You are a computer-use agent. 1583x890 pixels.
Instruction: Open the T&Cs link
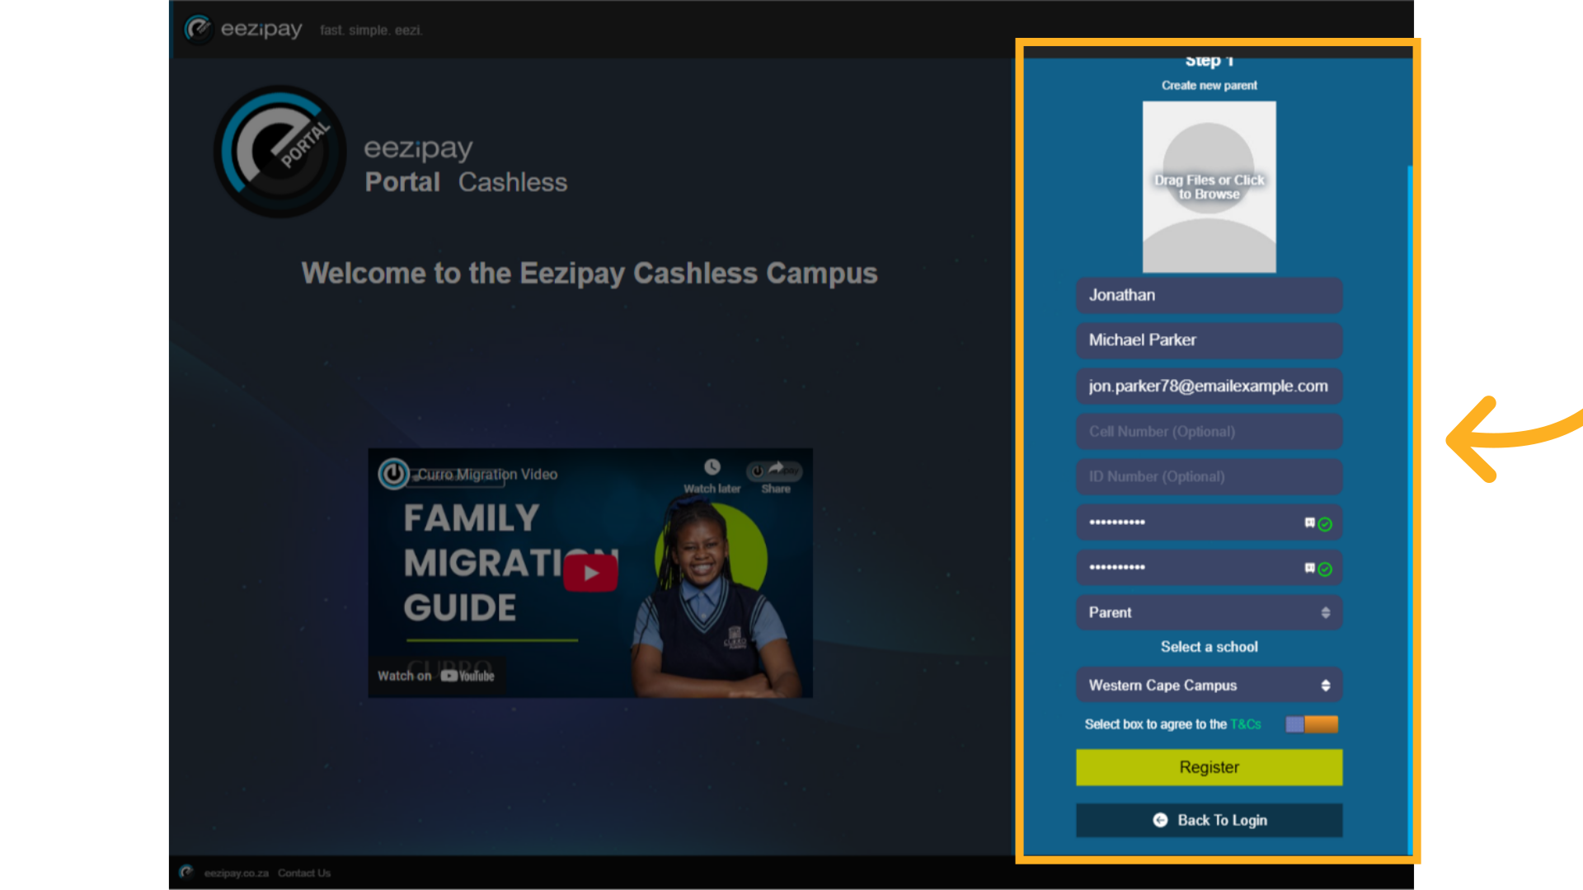click(1245, 724)
